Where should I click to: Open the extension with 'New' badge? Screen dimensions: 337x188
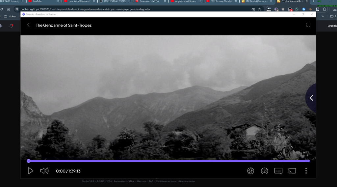tap(269, 9)
